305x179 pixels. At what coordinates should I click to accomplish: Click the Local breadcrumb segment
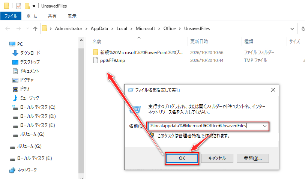(x=122, y=29)
